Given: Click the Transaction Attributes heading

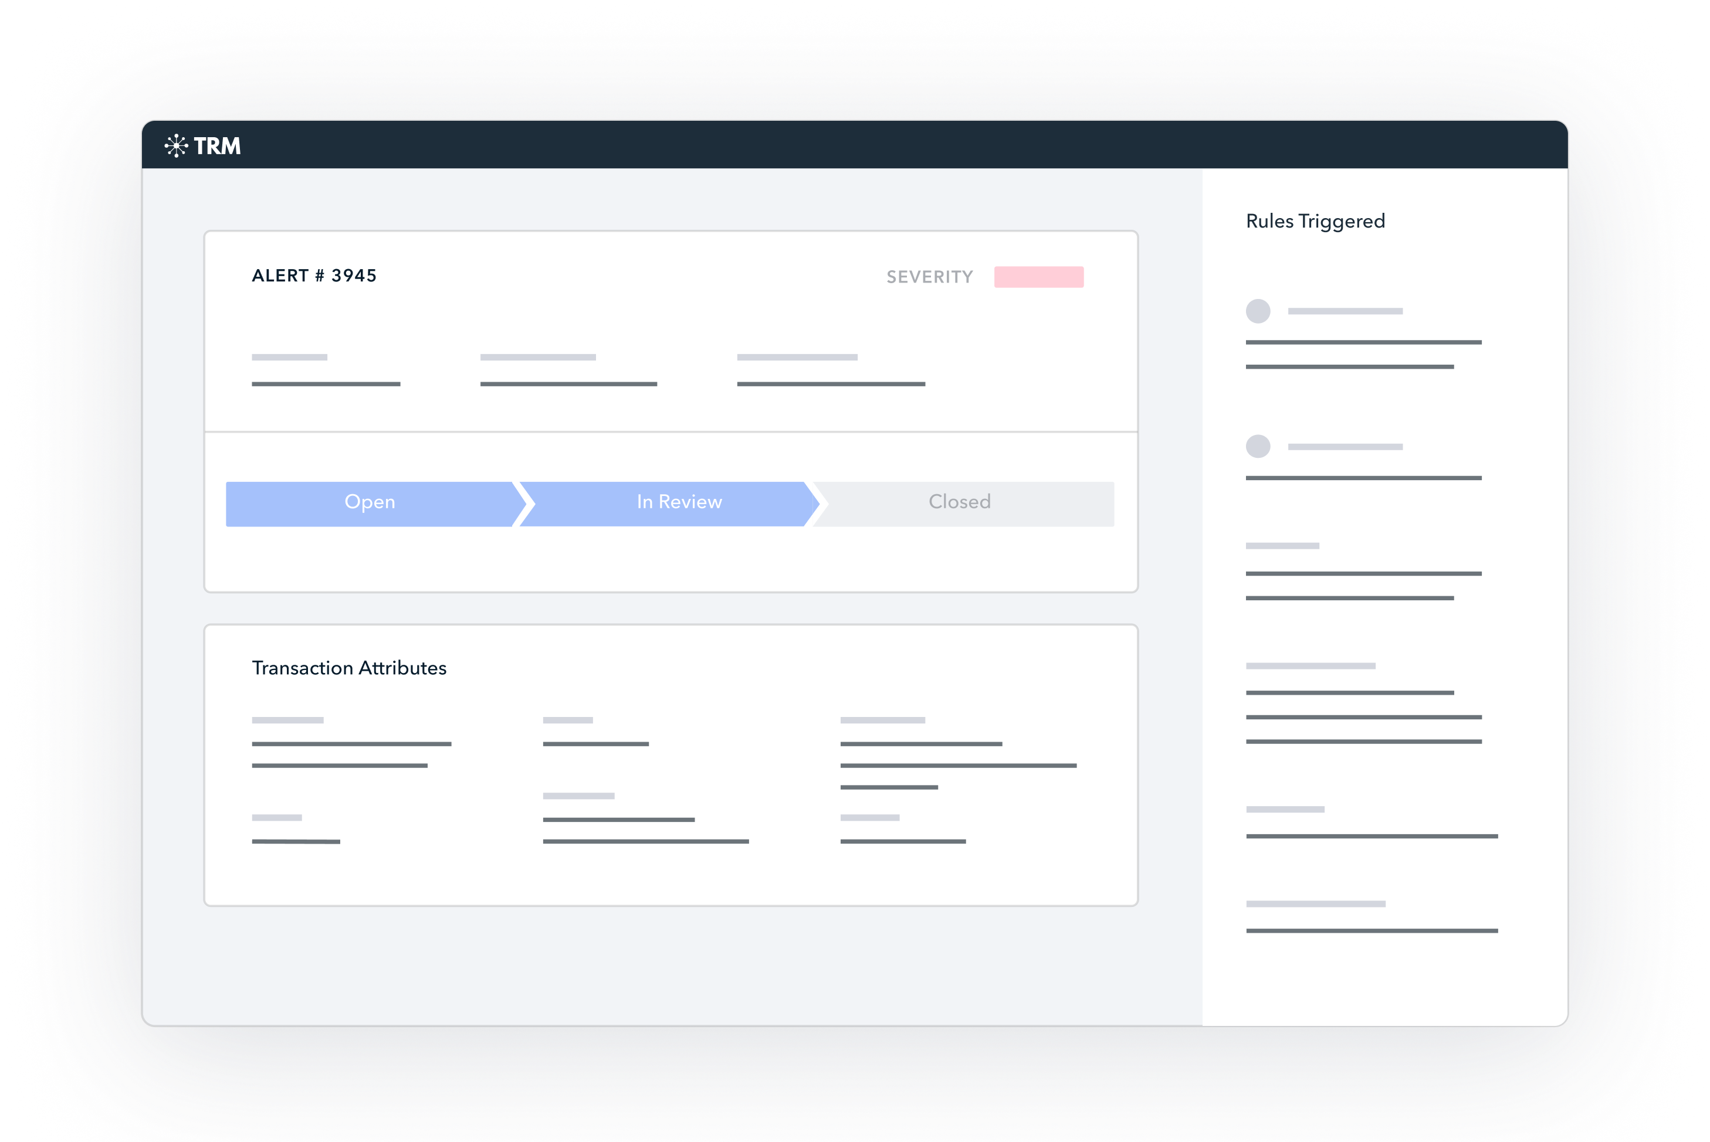Looking at the screenshot, I should tap(349, 668).
